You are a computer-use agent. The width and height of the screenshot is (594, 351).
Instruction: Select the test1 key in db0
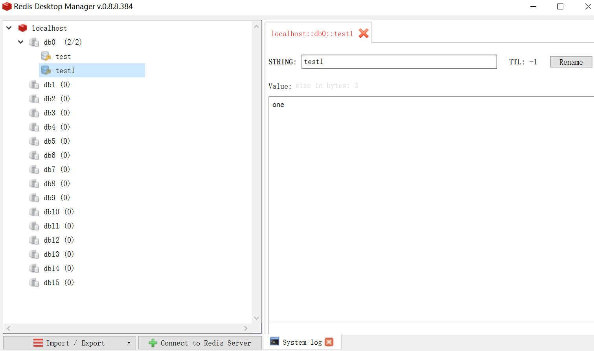click(x=65, y=71)
